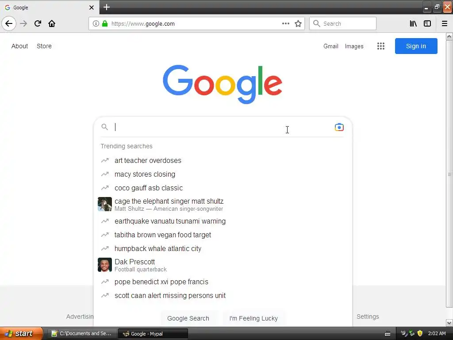Click the Sign in button

pos(416,46)
